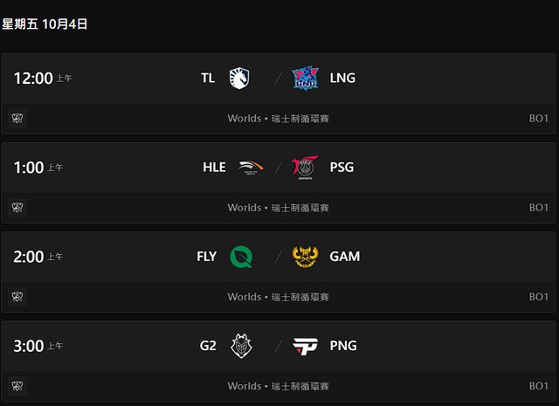Click Worlds league icon in G2 match
Screen dimensions: 559x406
pos(17,386)
